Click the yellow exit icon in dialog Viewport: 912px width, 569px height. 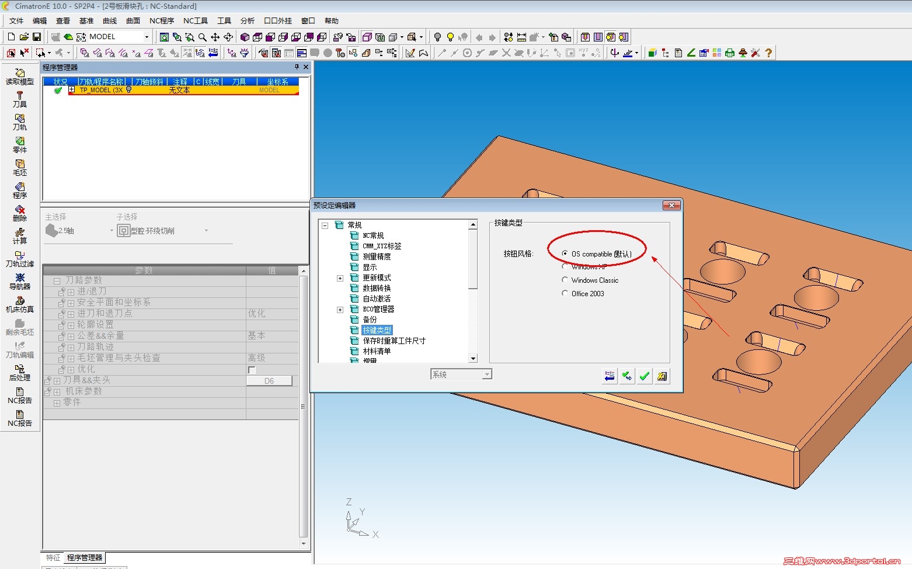(x=662, y=376)
